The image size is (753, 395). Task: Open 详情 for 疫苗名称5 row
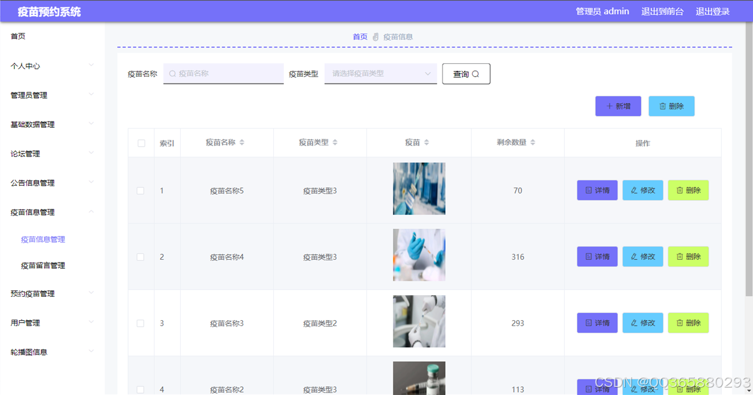pos(597,191)
